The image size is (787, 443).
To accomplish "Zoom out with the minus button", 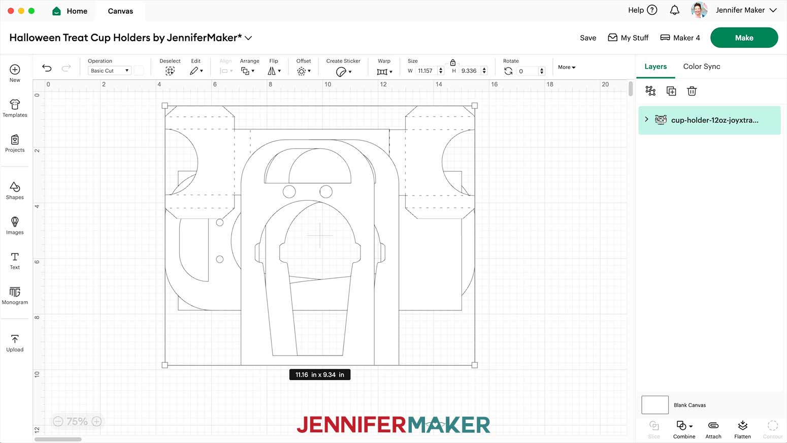I will click(x=58, y=421).
